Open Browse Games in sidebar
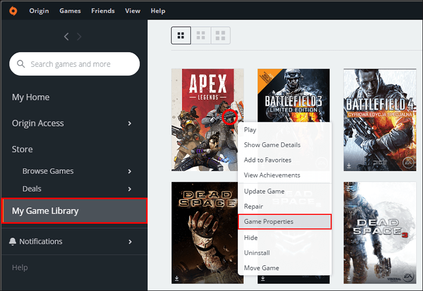This screenshot has width=423, height=291. click(48, 171)
